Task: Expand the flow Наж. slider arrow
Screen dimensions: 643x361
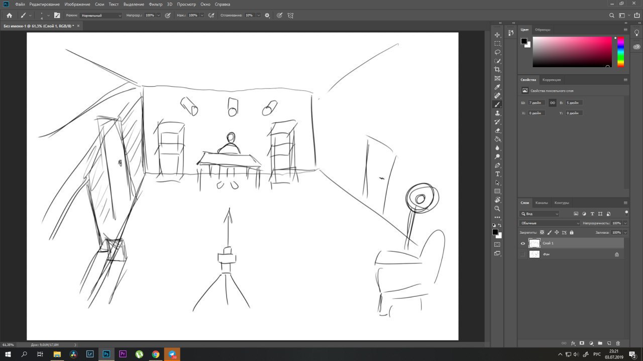Action: tap(202, 16)
